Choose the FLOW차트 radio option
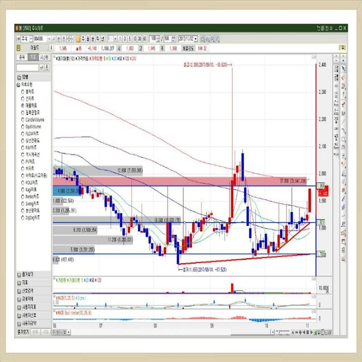This screenshot has height=362, width=362. pyautogui.click(x=30, y=133)
